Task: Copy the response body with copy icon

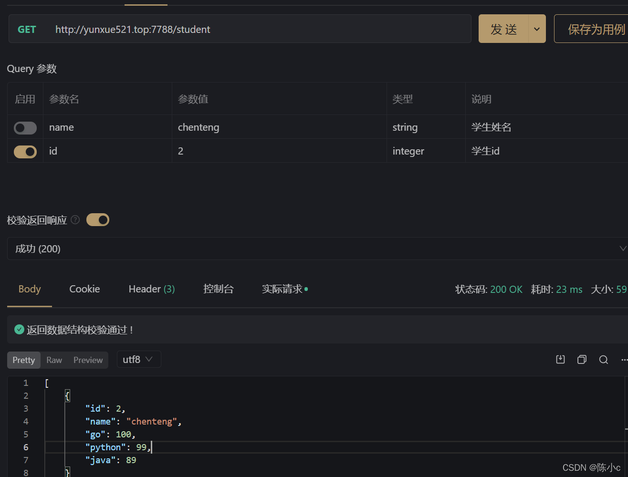Action: click(582, 360)
